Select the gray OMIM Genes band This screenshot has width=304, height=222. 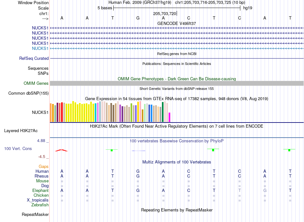[177, 83]
